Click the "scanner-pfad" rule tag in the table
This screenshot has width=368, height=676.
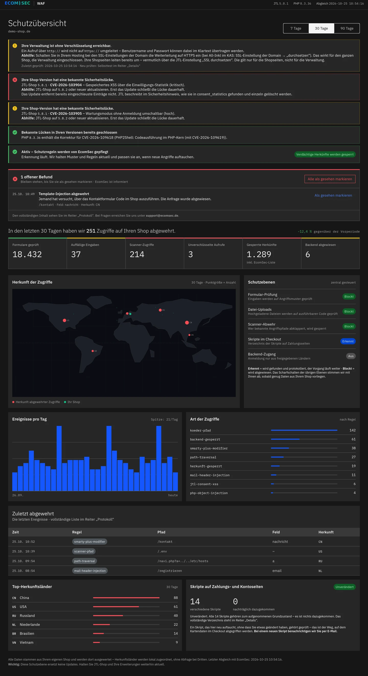coord(84,551)
